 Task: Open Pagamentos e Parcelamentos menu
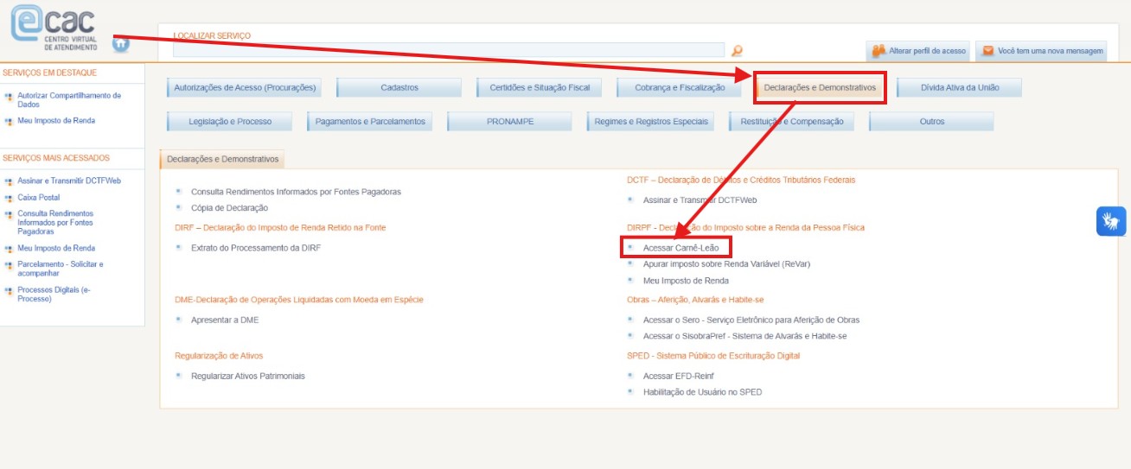(x=370, y=122)
